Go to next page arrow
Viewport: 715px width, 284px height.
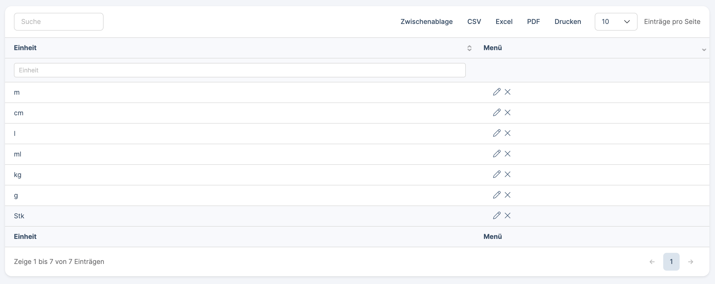pos(690,262)
